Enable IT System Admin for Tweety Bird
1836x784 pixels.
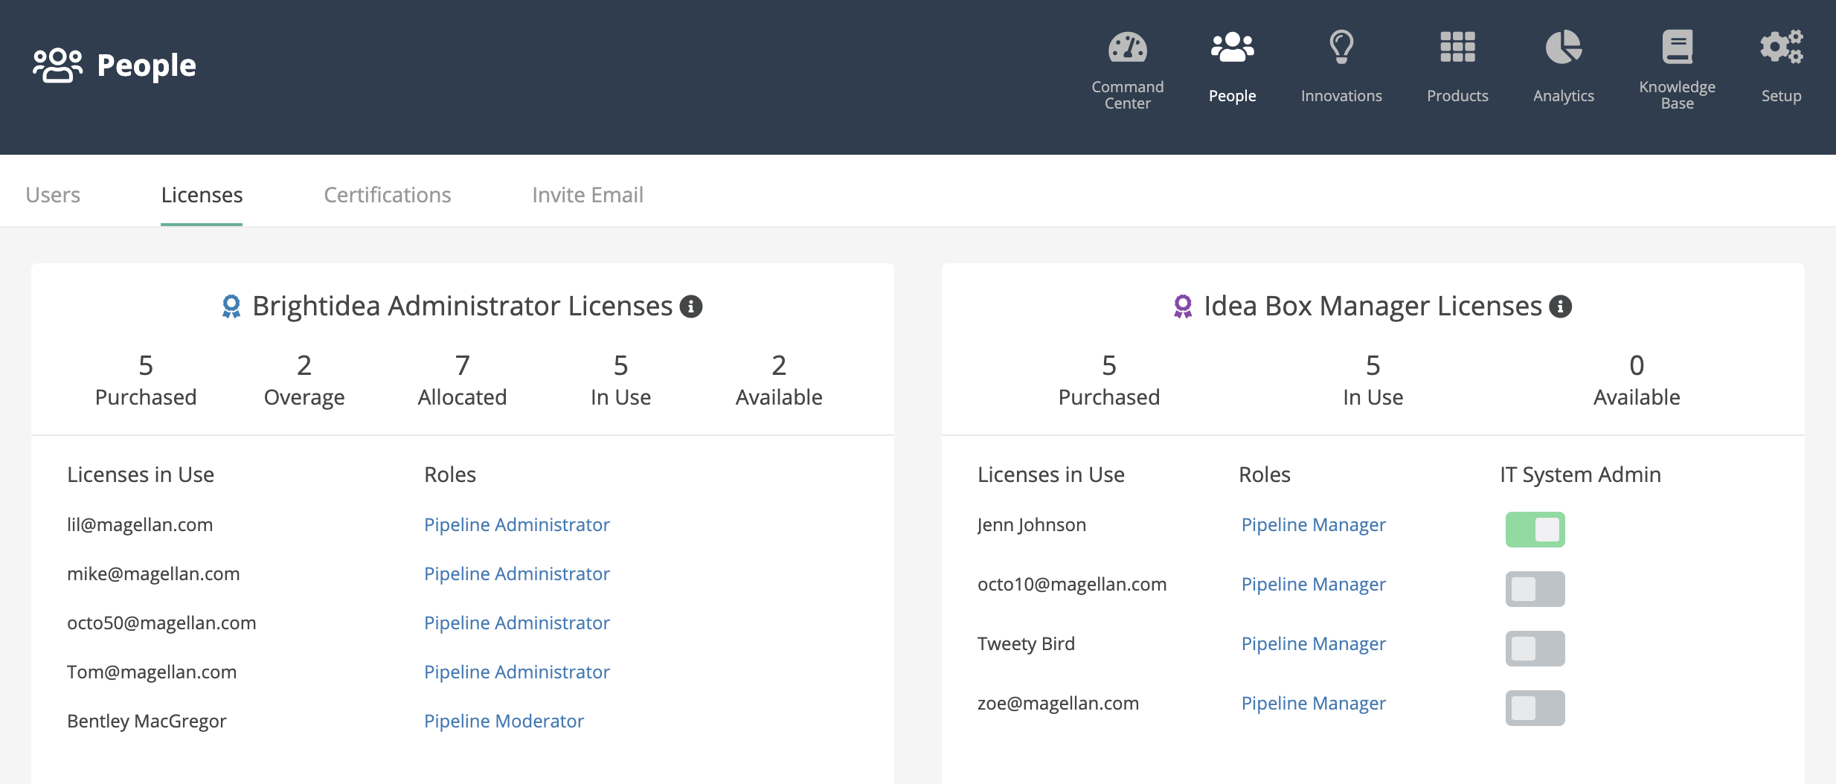[x=1535, y=649]
